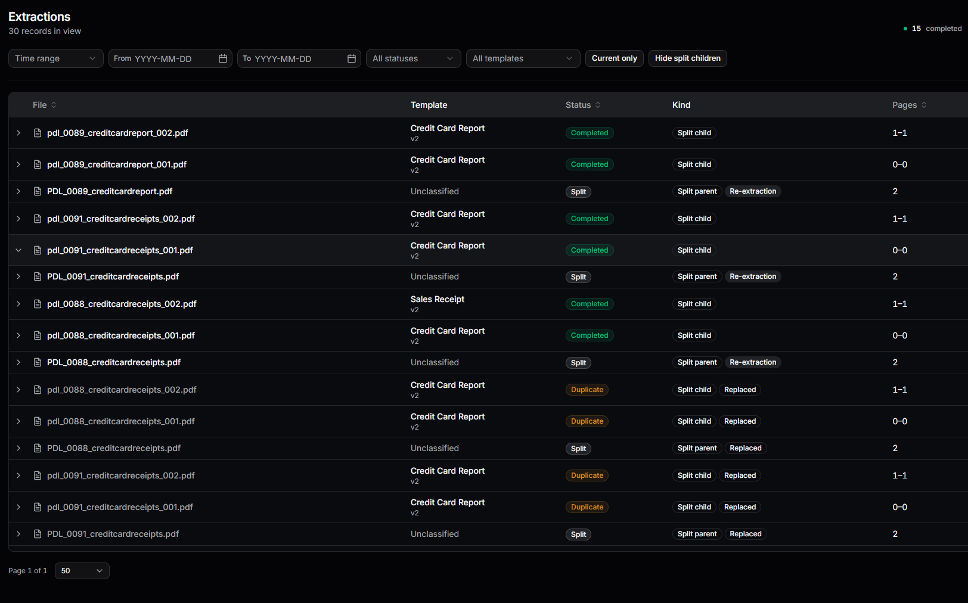Click file icon of Replaced PDL_0091_creditcardreceipts.pdf
This screenshot has height=603, width=968.
(38, 534)
